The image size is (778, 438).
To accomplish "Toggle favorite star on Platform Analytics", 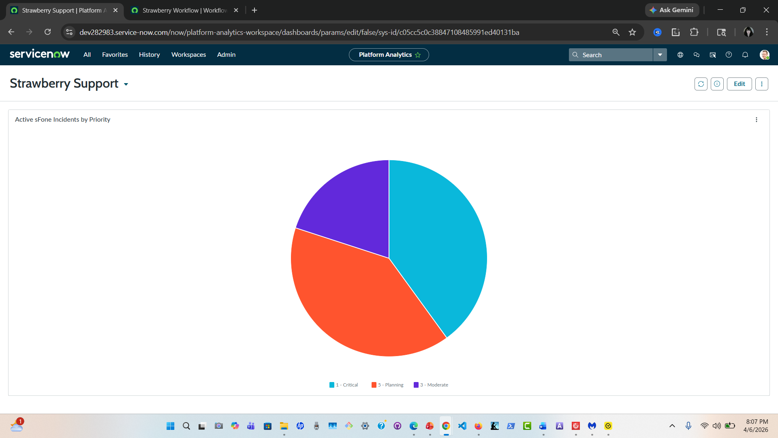I will tap(418, 55).
